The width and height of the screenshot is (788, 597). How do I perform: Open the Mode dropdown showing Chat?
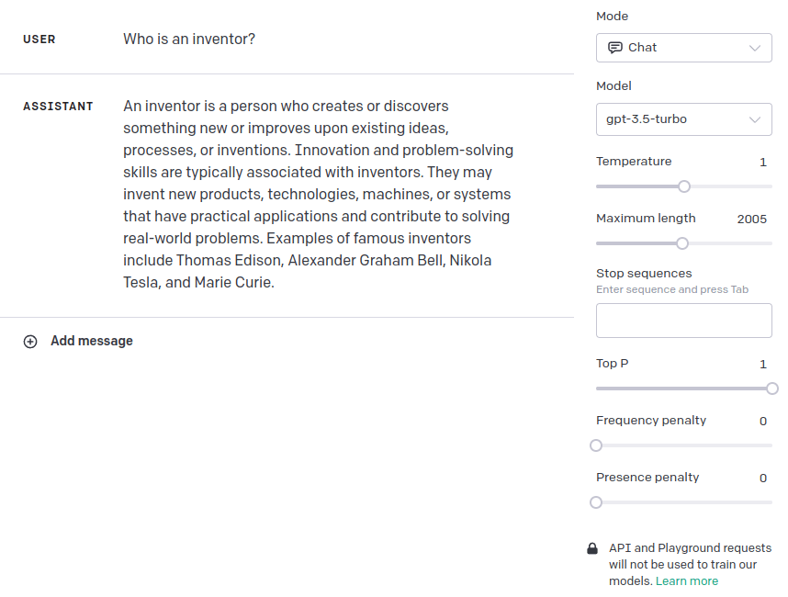[683, 48]
